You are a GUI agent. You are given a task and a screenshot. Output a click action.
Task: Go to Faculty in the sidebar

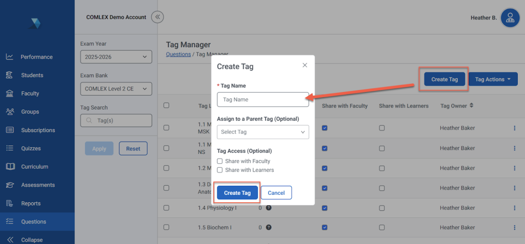tap(30, 94)
